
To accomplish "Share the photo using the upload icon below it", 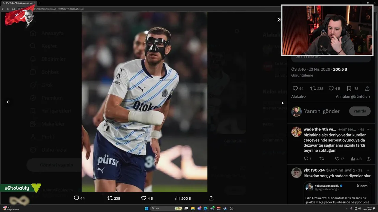I will (211, 198).
